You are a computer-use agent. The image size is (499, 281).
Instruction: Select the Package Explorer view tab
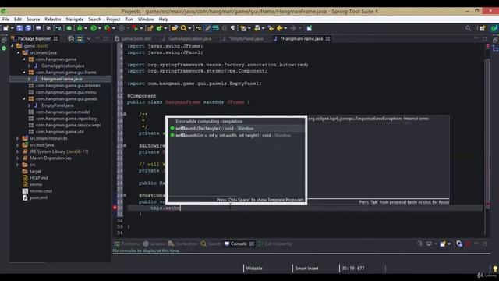pyautogui.click(x=34, y=39)
